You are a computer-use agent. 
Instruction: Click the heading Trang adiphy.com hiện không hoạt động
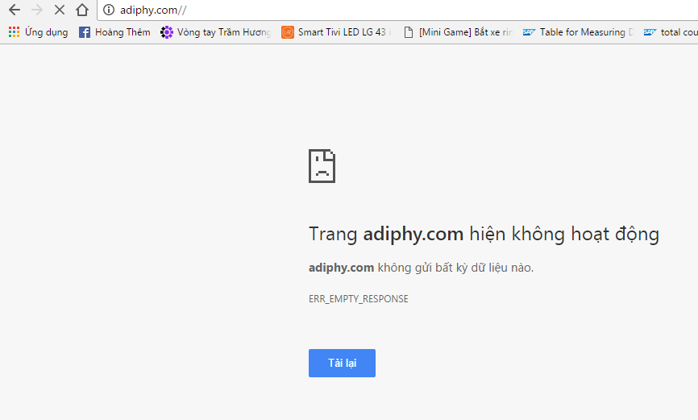pos(484,234)
